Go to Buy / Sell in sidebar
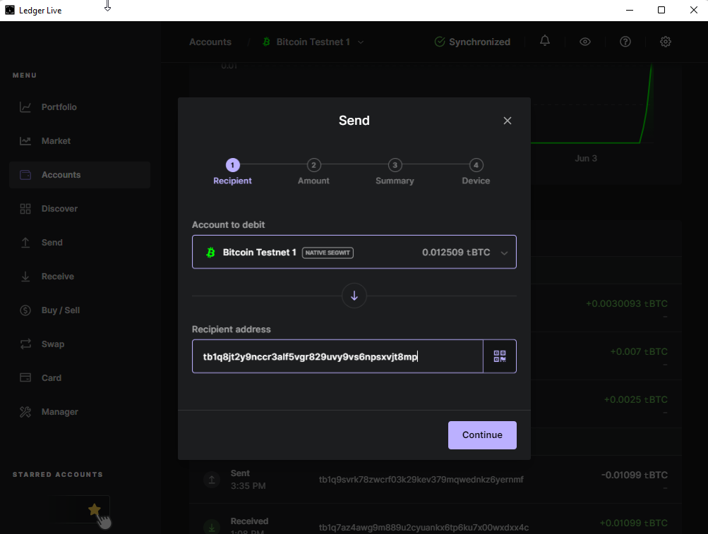Image resolution: width=708 pixels, height=534 pixels. coord(60,310)
